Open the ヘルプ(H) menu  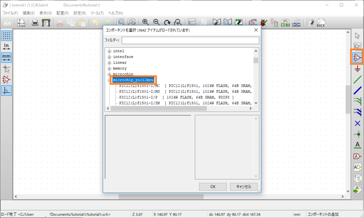pyautogui.click(x=116, y=13)
